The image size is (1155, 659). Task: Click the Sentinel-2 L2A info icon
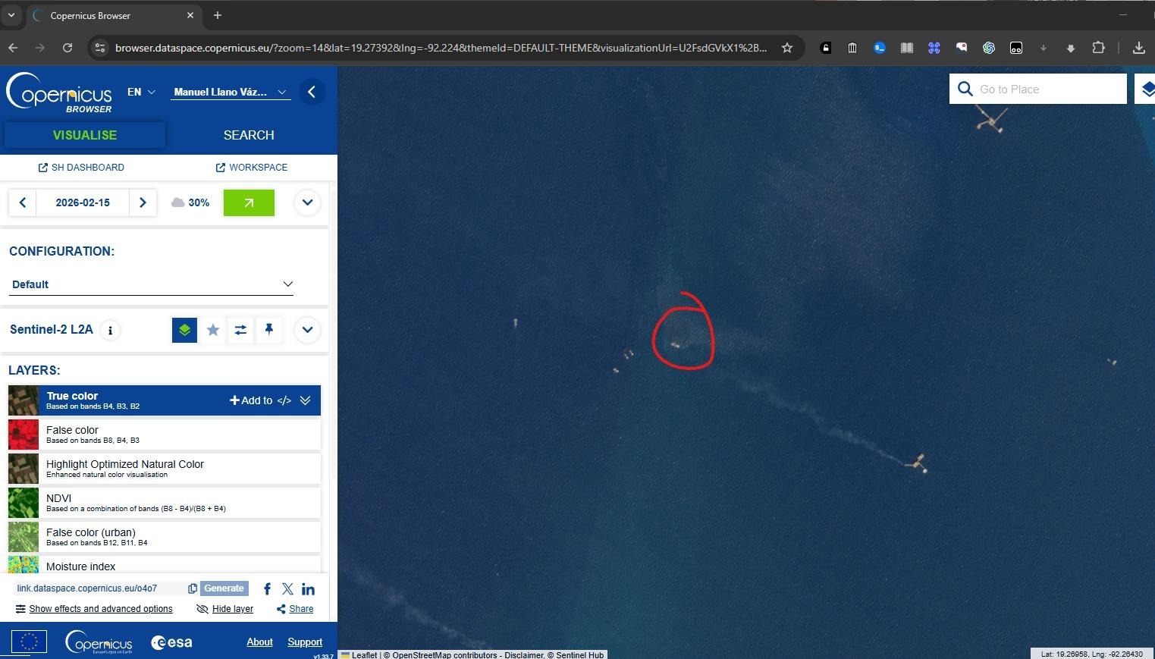pos(111,330)
